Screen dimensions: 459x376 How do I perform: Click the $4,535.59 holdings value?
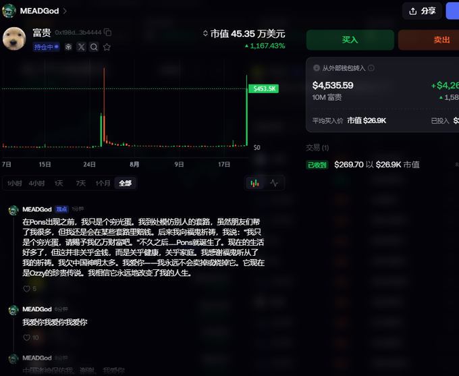pyautogui.click(x=333, y=86)
